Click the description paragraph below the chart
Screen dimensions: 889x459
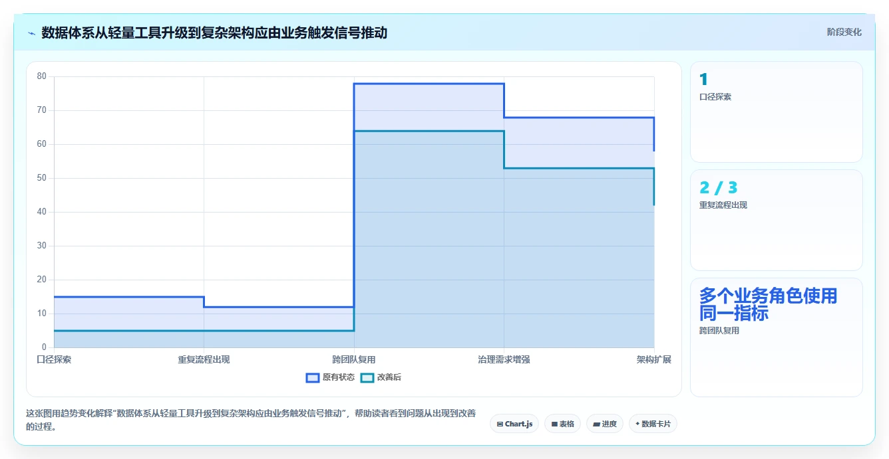tap(251, 420)
